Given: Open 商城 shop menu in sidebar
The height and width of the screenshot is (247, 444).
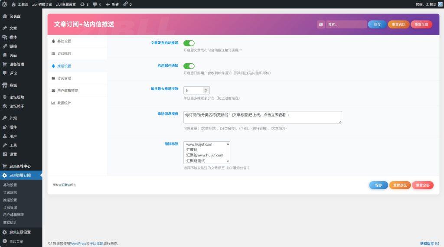Looking at the screenshot, I should coord(21,85).
